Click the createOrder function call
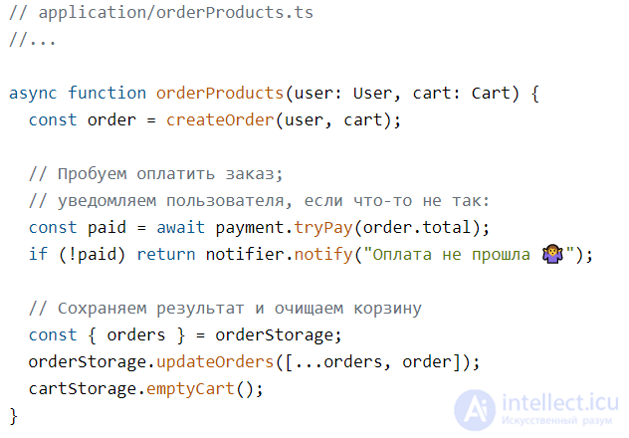The height and width of the screenshot is (438, 629). (x=220, y=119)
